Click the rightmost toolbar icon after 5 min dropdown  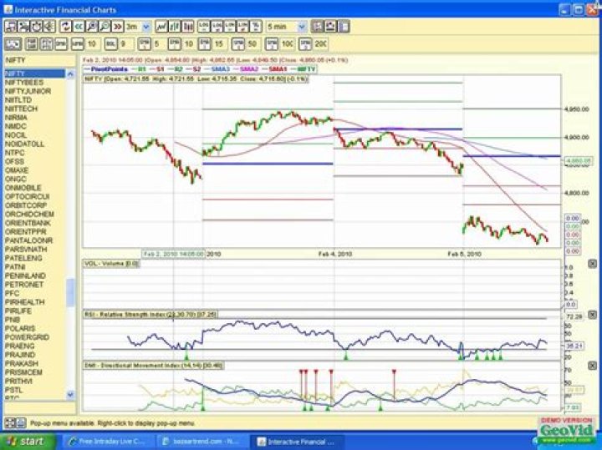[344, 27]
